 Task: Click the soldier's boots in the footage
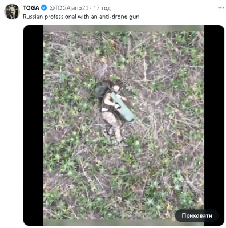(x=116, y=141)
